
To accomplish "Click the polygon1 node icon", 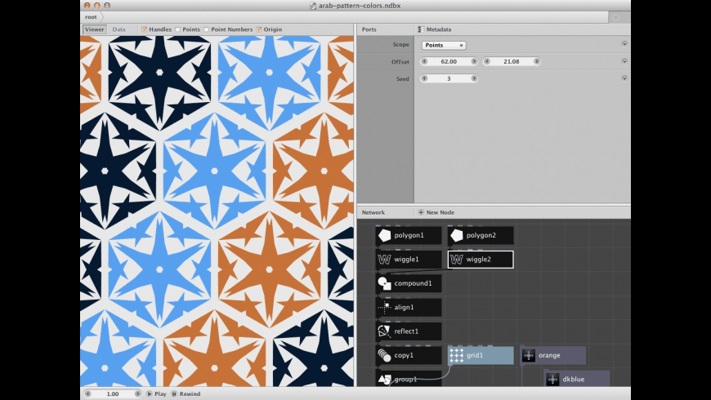I will point(385,236).
